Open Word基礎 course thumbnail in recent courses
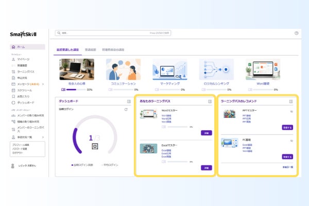Image resolution: width=309 pixels, height=206 pixels. (263, 70)
